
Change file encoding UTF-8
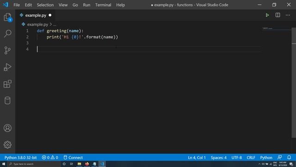click(x=236, y=158)
